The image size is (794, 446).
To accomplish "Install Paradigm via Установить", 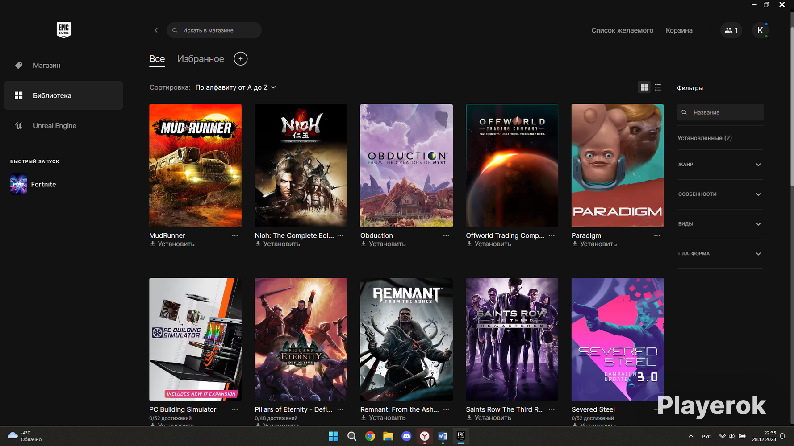I will (x=594, y=244).
